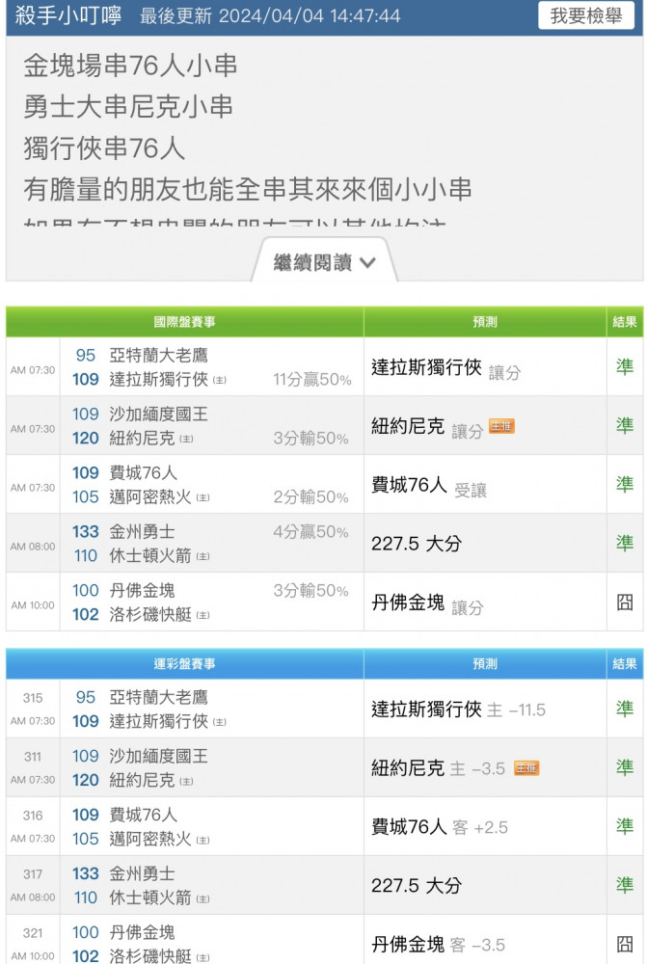This screenshot has width=647, height=964.
Task: Click the AM 10:00 time in 國際盤
Action: tap(33, 605)
